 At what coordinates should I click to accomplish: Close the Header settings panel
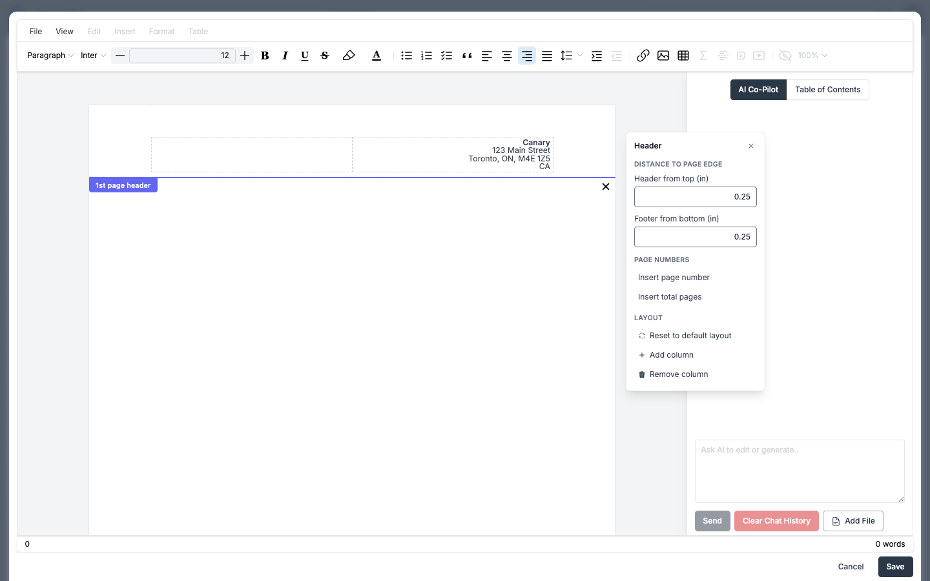pyautogui.click(x=751, y=146)
